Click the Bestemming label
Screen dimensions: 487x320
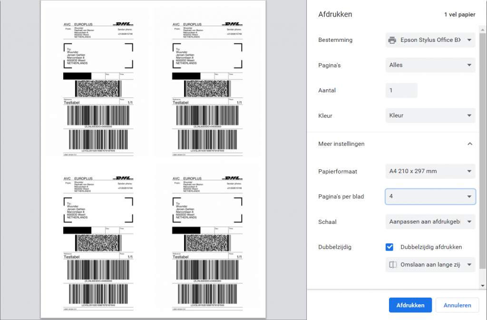(x=335, y=40)
